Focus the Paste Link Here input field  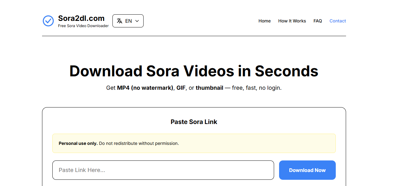coord(163,170)
